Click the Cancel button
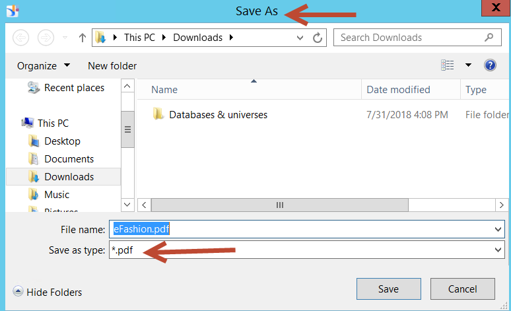This screenshot has height=311, width=511. click(462, 289)
